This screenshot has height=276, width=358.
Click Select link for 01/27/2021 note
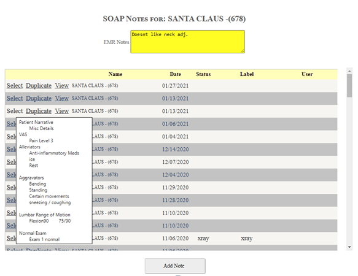pyautogui.click(x=15, y=85)
